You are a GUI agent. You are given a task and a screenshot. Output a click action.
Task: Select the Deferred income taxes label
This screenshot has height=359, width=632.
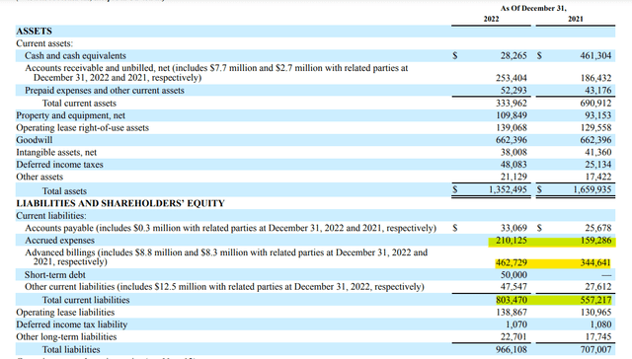pyautogui.click(x=59, y=165)
